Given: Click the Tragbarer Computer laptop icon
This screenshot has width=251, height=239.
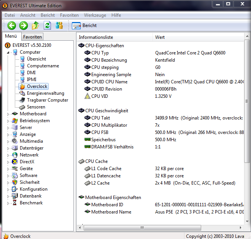Looking at the screenshot, I should coord(22,100).
